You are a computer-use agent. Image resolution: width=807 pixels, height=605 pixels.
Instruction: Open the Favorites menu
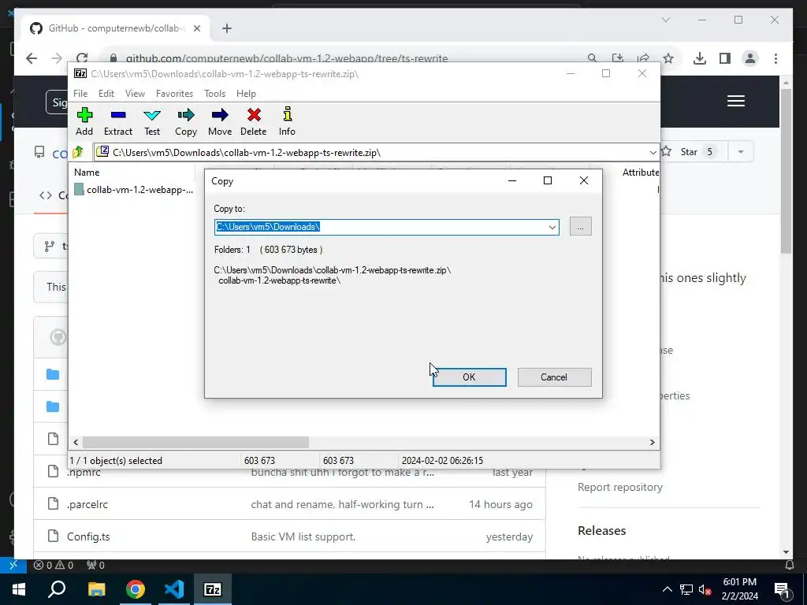pos(174,94)
